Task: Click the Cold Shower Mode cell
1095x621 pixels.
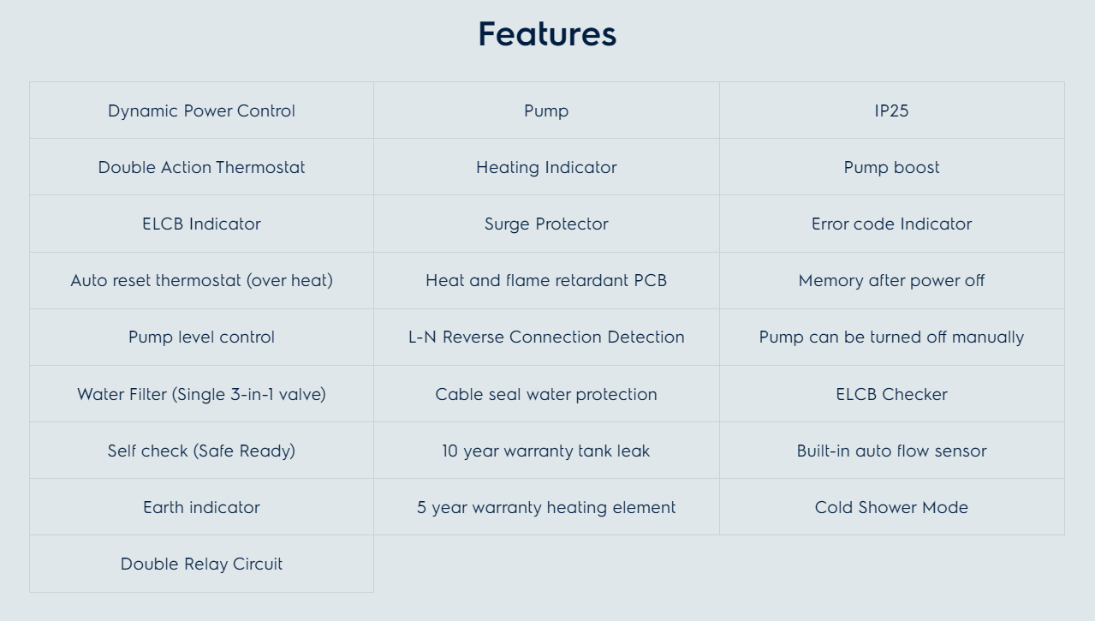Action: click(891, 508)
